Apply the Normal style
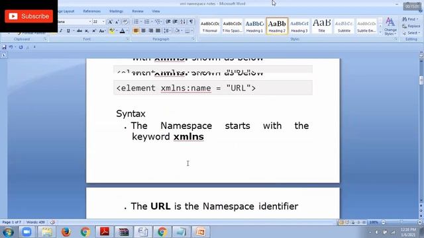The image size is (424, 238). pos(210,26)
